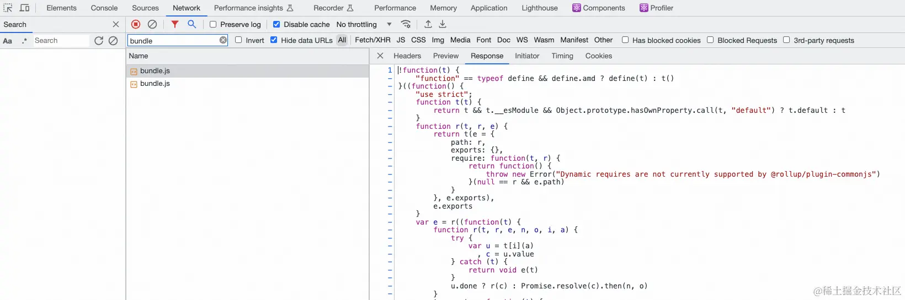
Task: Filter requests by Font
Action: [484, 40]
